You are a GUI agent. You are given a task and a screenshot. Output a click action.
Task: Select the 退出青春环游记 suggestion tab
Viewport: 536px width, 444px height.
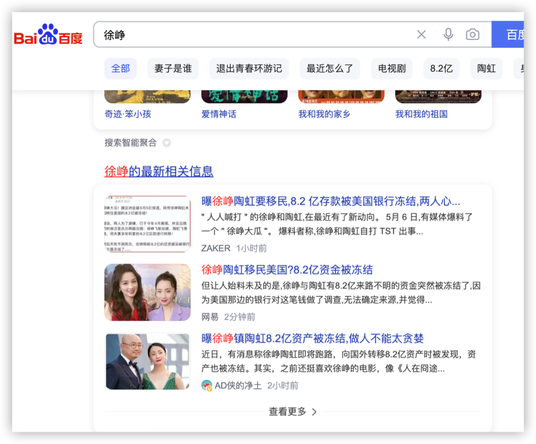coord(249,68)
